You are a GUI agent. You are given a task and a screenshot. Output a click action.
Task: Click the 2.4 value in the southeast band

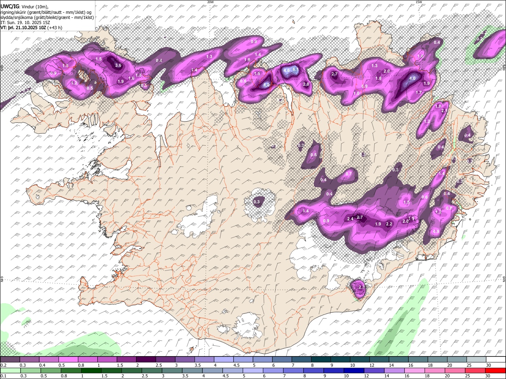point(350,219)
